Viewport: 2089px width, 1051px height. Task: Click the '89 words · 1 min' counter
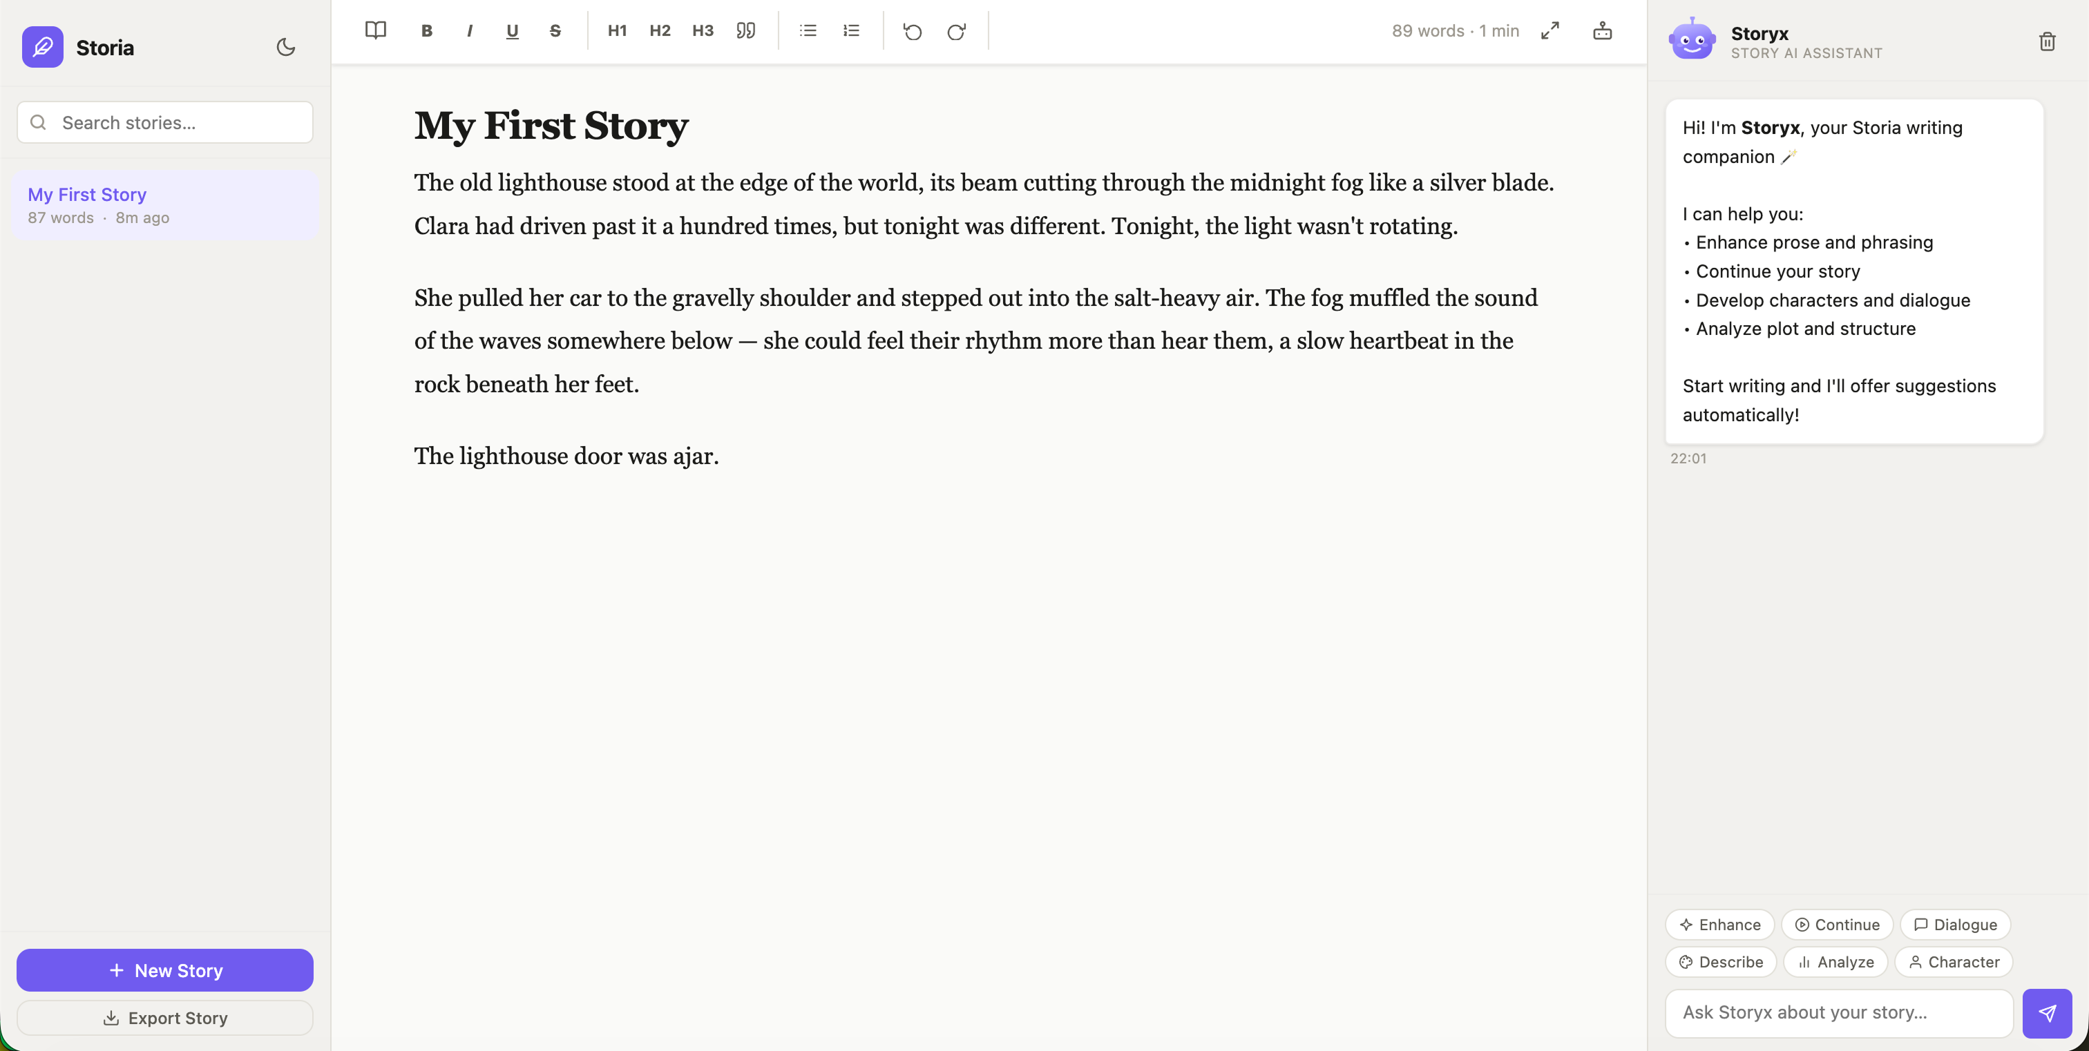(x=1456, y=31)
